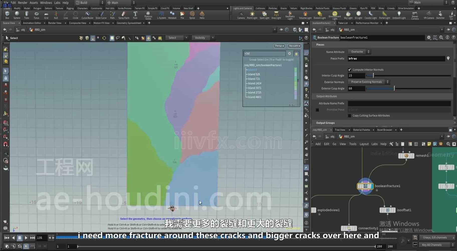
Task: Add a Spot Light from the shelf
Action: (x=264, y=15)
